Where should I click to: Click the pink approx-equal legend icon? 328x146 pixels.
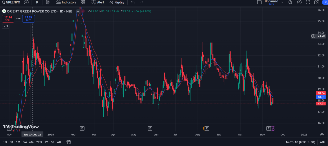(82, 11)
